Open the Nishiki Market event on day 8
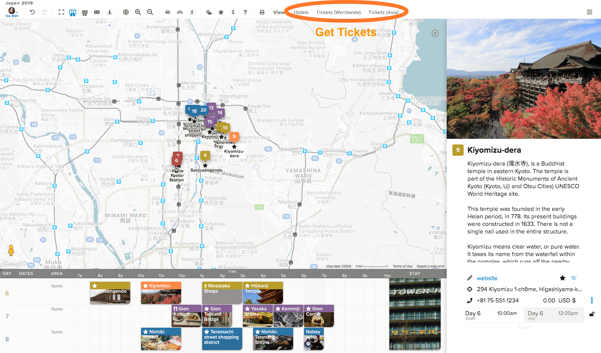 161,339
